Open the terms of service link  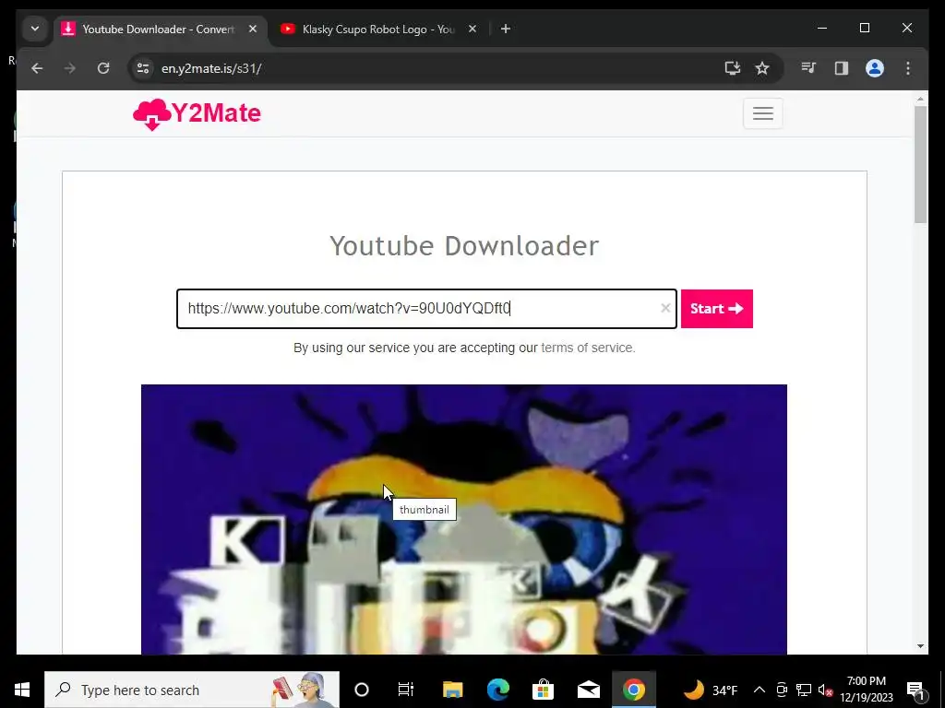click(588, 348)
